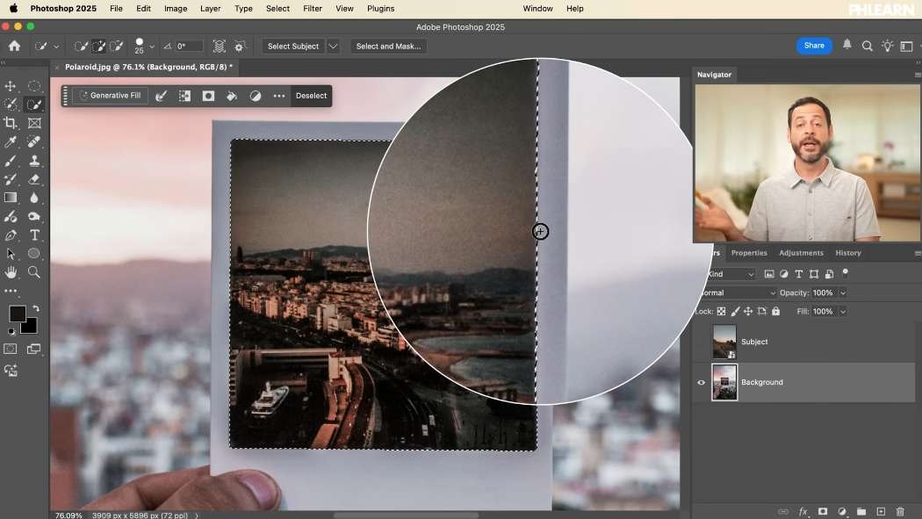Enable New Selection mode for Quick Selection

[81, 46]
